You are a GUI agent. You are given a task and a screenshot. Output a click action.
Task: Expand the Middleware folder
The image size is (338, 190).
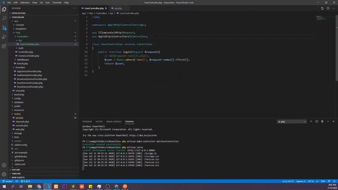click(23, 60)
